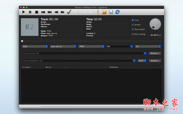The image size is (183, 114).
Task: Click the 96k sample rate field
Action: coord(118,46)
